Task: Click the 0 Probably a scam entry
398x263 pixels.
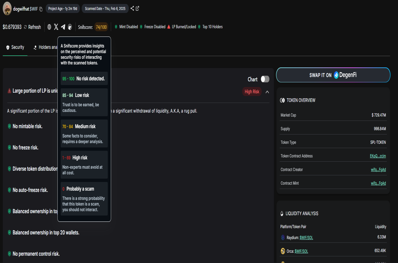Action: 84,199
